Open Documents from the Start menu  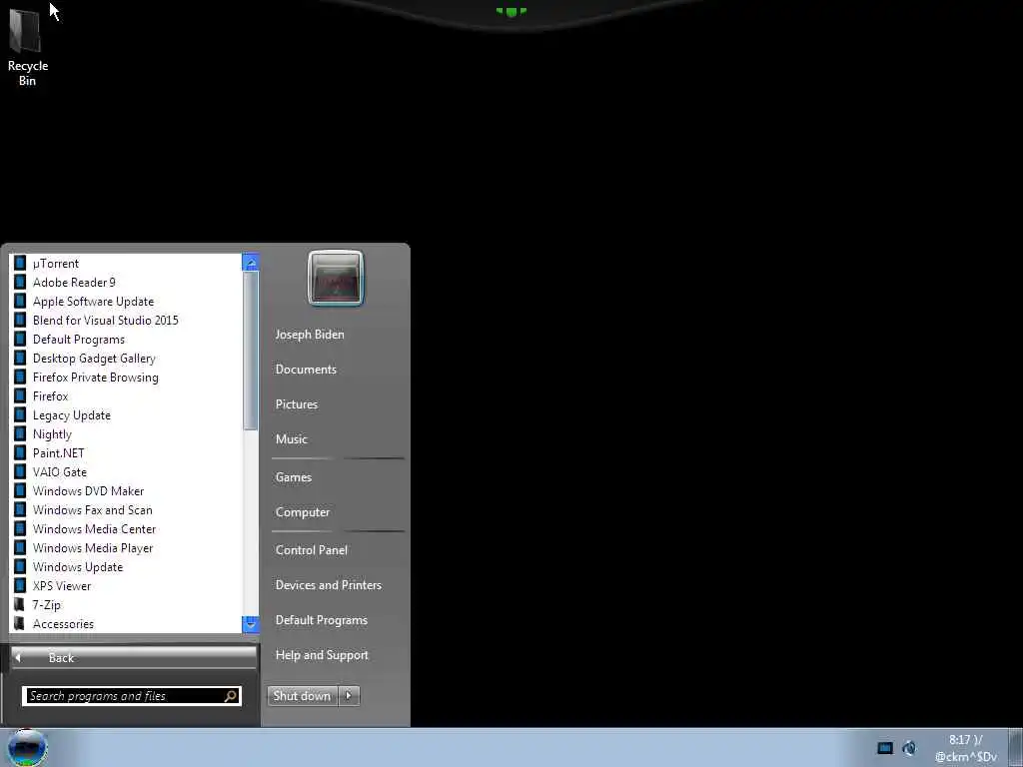[306, 370]
